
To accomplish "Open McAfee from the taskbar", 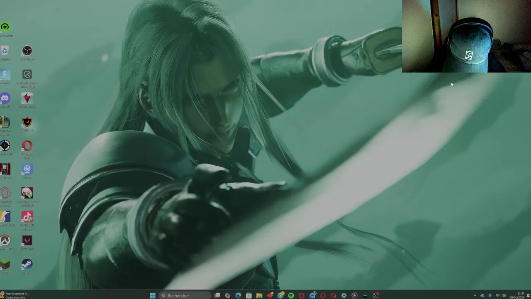I will tap(302, 295).
